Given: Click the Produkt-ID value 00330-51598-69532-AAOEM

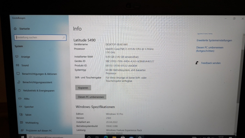Looking at the screenshot, I should click(x=121, y=66).
